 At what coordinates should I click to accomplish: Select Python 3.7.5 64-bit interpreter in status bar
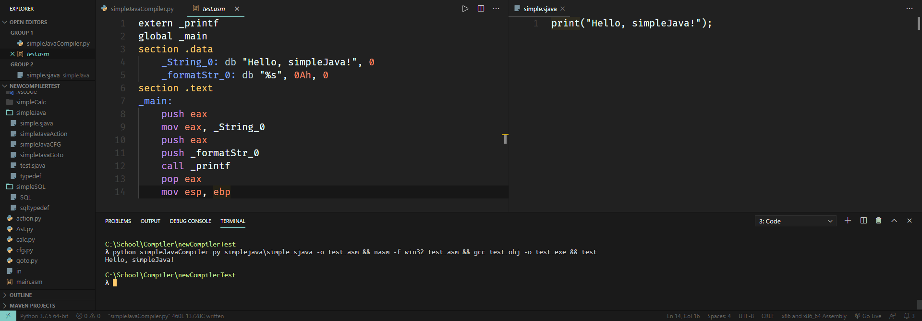click(x=44, y=316)
